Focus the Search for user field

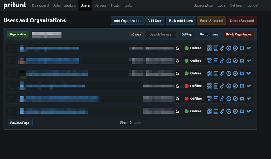click(x=161, y=34)
